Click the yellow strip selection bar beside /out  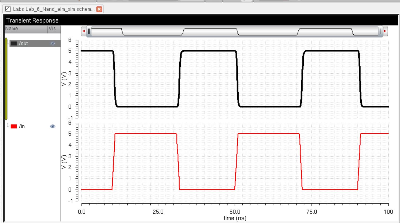[6, 79]
